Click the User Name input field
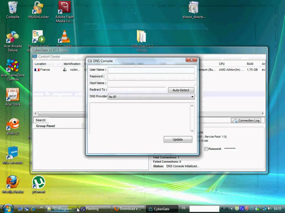Image resolution: width=285 pixels, height=213 pixels. pyautogui.click(x=151, y=70)
